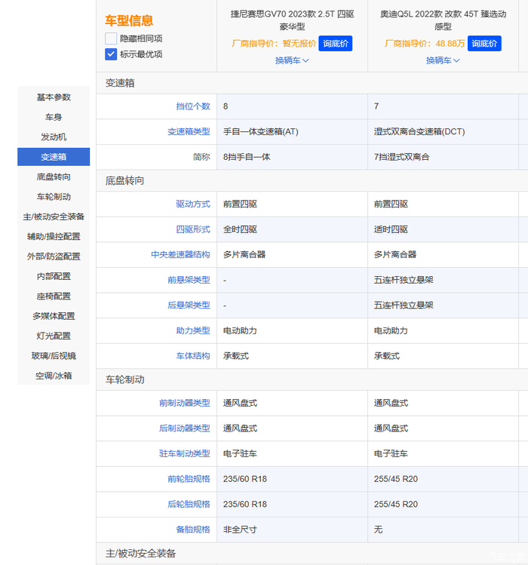Click 询底价 button for Genesis GV70
This screenshot has height=565, width=528.
click(x=335, y=44)
